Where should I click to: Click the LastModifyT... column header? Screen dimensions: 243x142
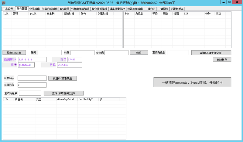point(88,99)
